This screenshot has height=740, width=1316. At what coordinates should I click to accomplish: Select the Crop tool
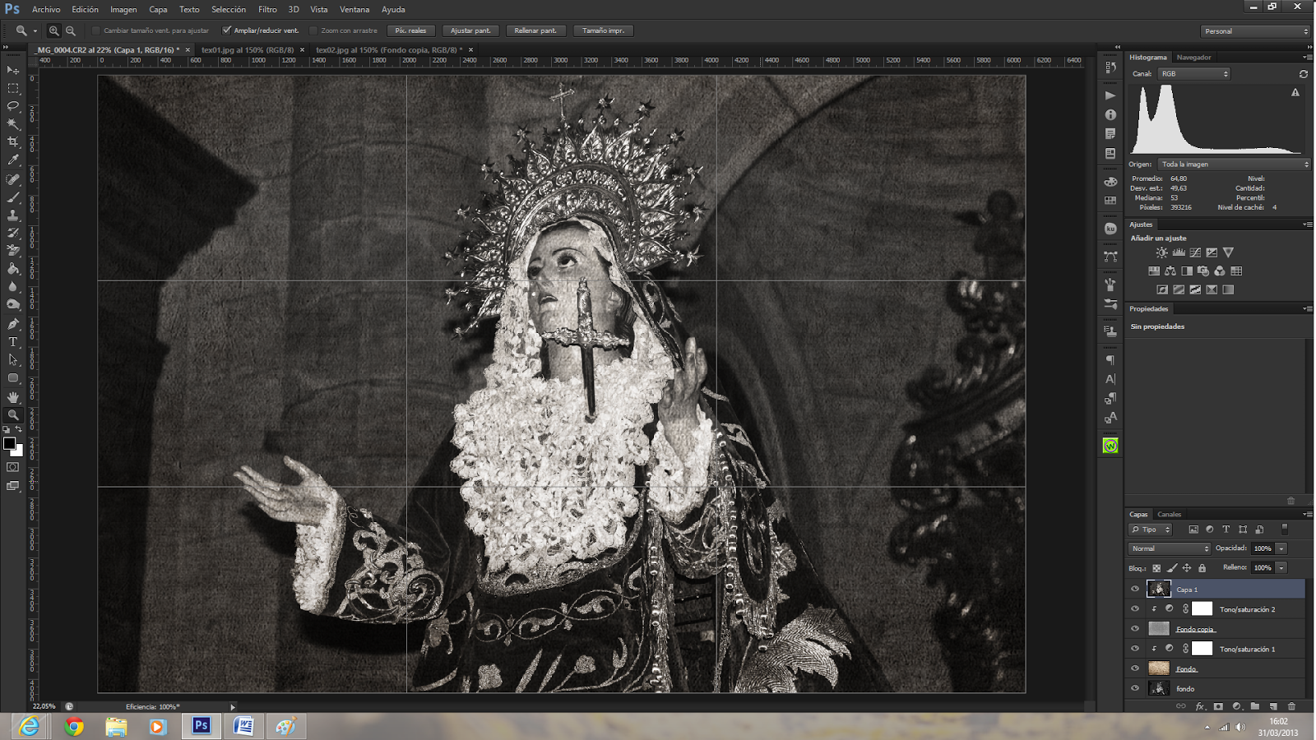[13, 142]
